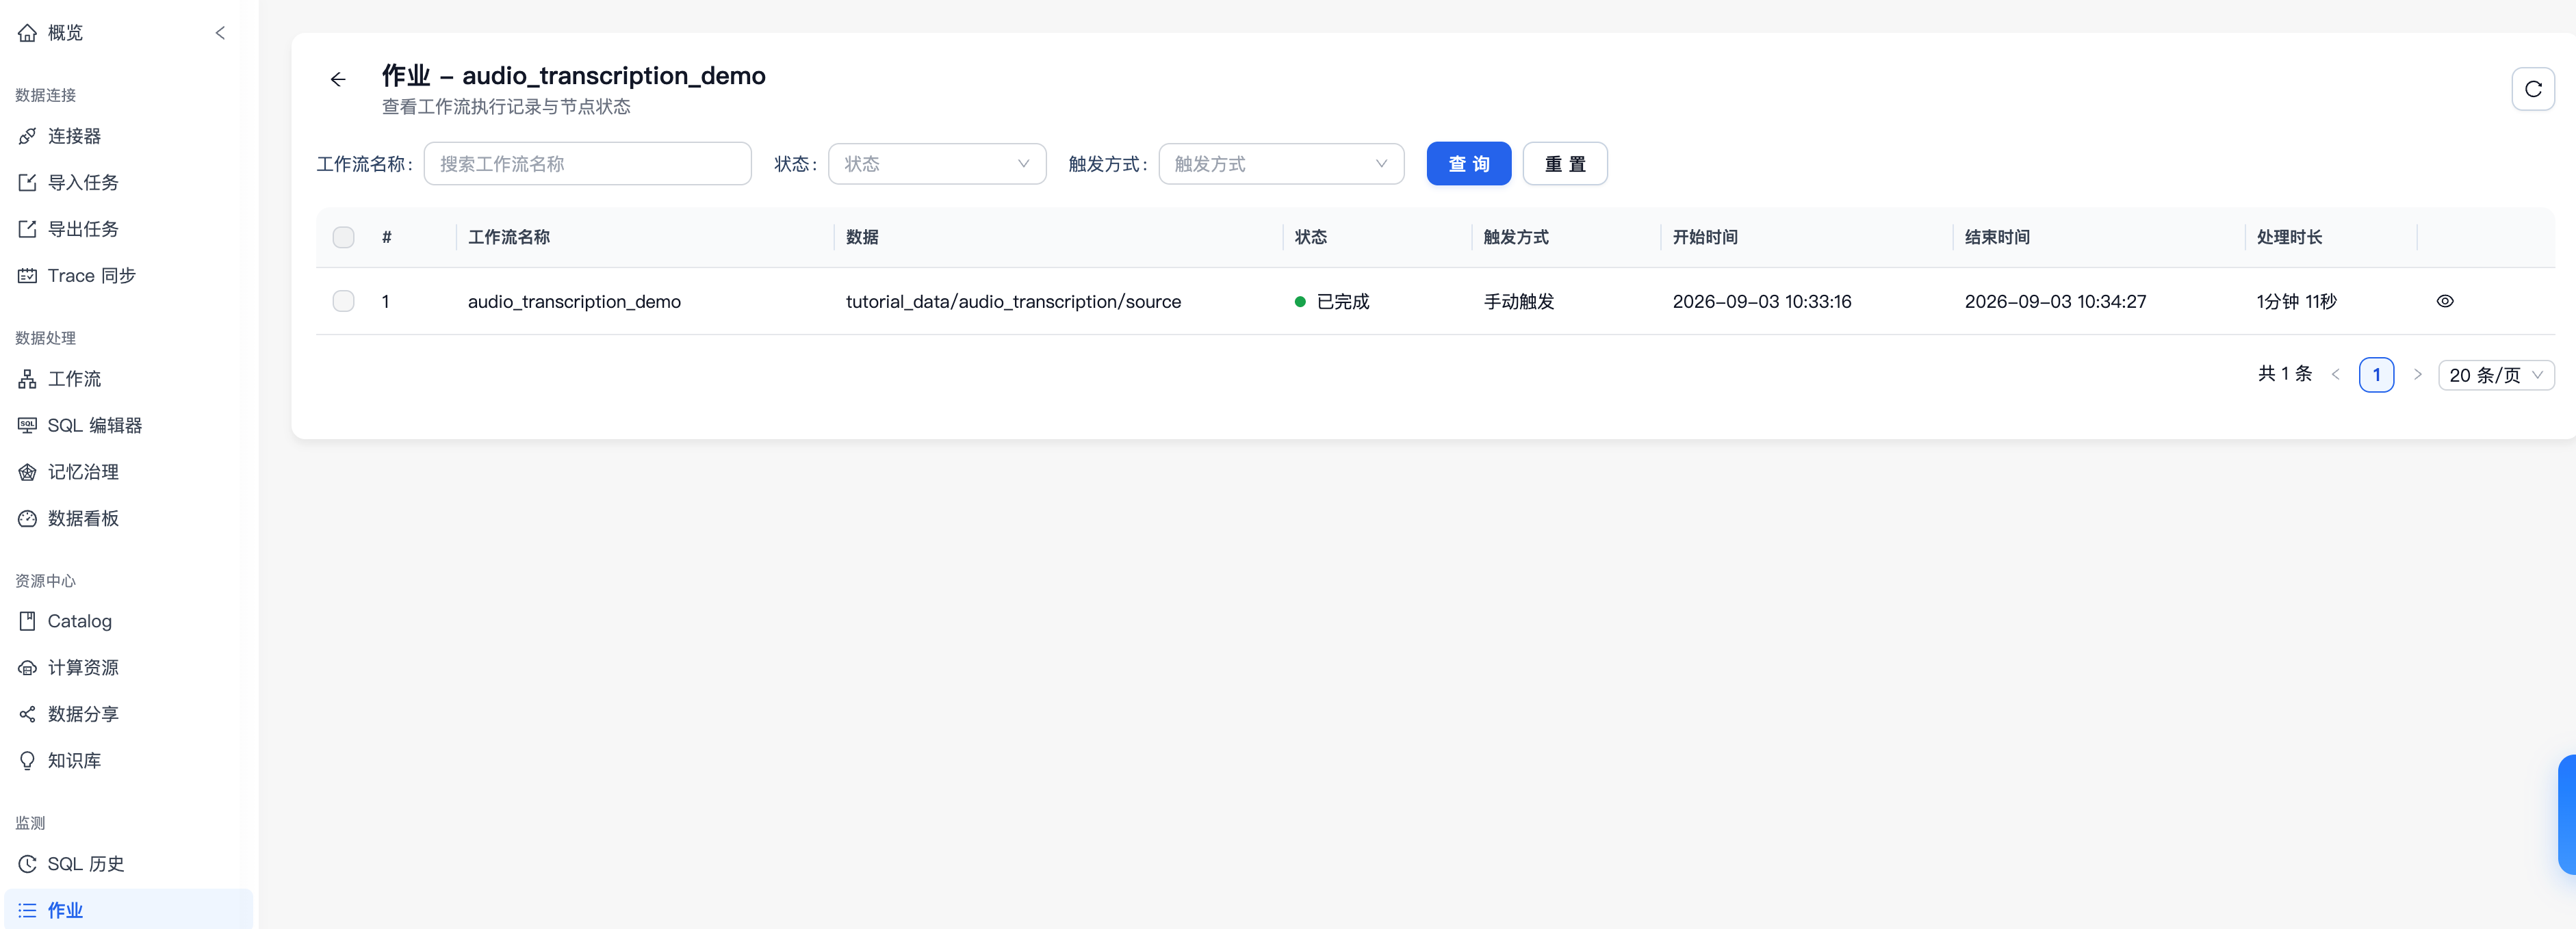The width and height of the screenshot is (2576, 929).
Task: Click the Catalog book icon
Action: pos(27,621)
